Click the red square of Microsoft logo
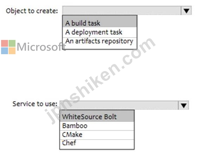 coord(5,43)
